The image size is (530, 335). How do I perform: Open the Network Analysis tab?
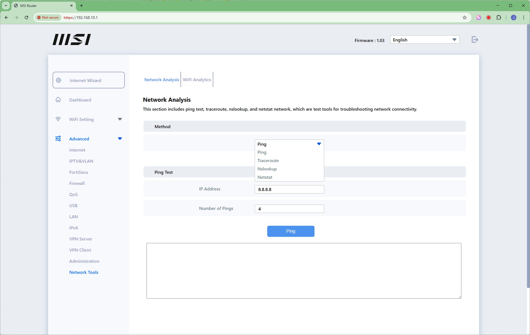point(162,80)
